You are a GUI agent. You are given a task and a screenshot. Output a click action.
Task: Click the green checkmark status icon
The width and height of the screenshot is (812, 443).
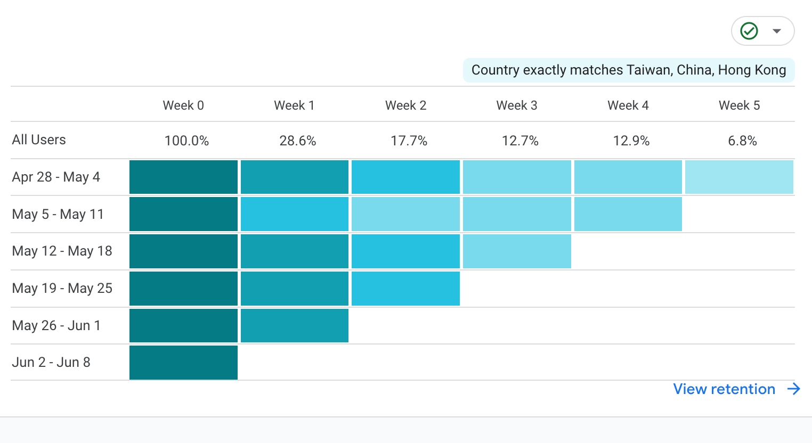tap(749, 31)
